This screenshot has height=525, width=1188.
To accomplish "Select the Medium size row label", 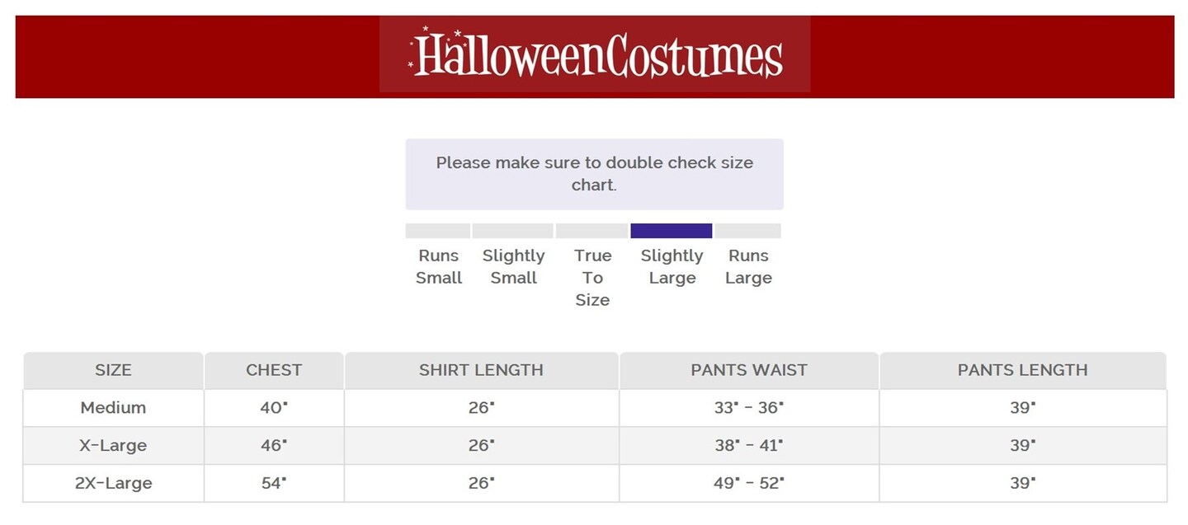I will click(113, 408).
